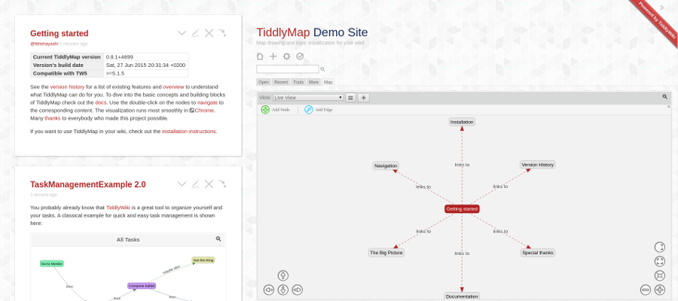Close others from Getting started tiddler

(x=221, y=33)
